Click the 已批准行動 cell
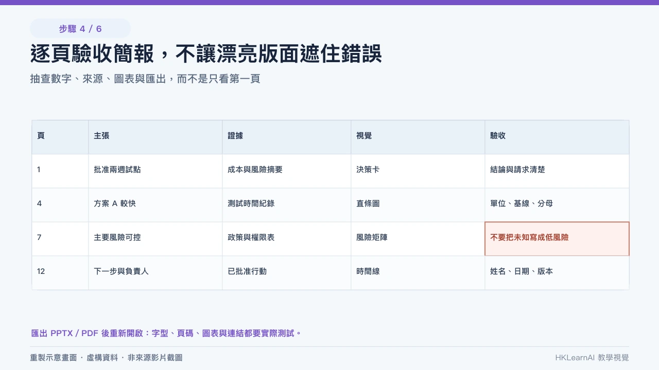Screen dimensions: 659x370 287,273
